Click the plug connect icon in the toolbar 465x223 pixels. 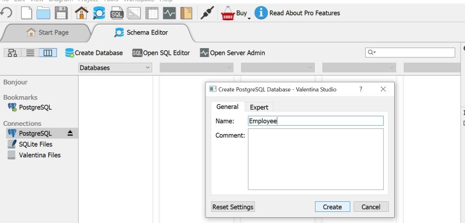point(207,13)
